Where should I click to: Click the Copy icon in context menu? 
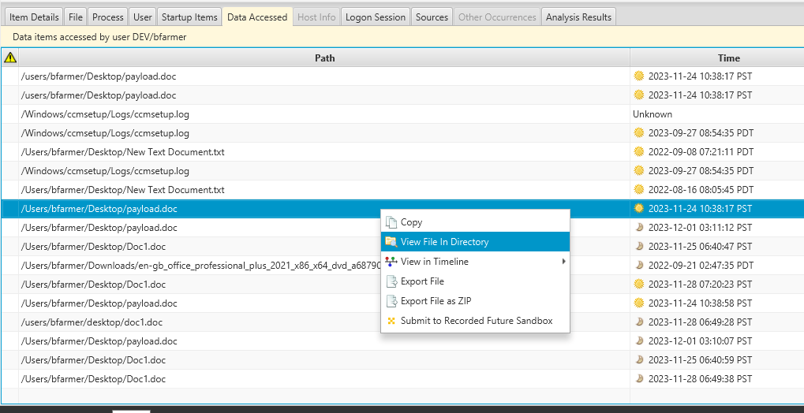(x=391, y=222)
